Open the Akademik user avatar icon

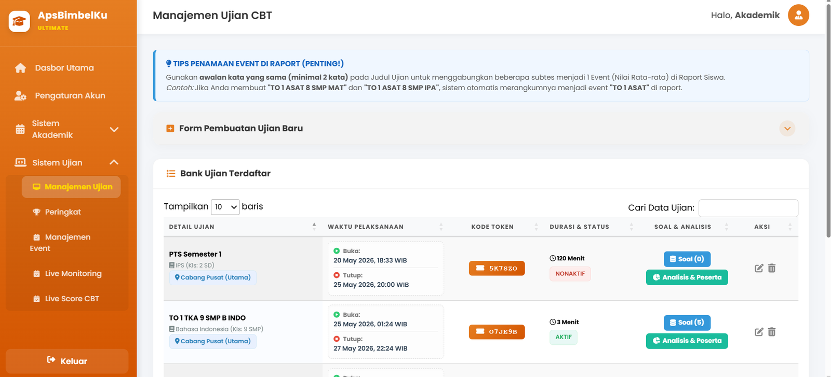coord(798,15)
